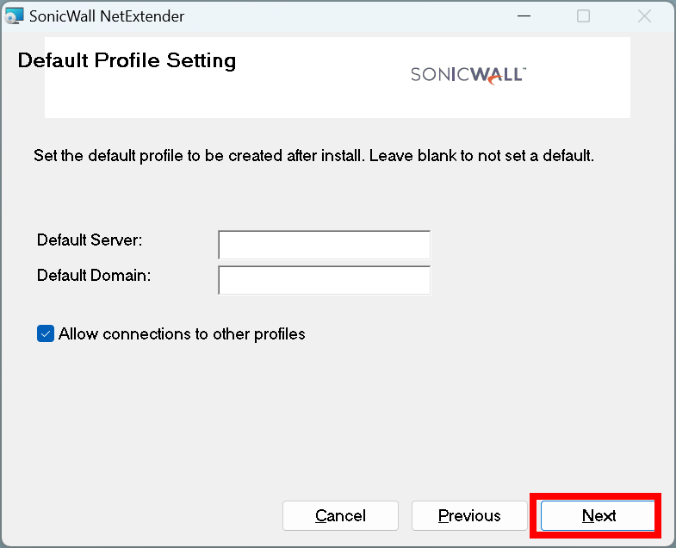
Task: Click the 'Default Profile Setting' heading
Action: 127,60
